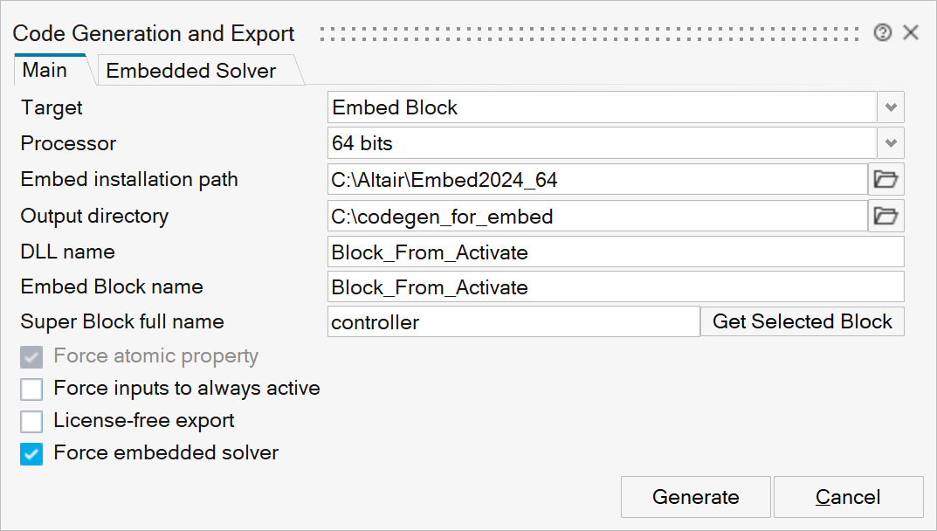Uncheck Force embedded solver checkbox
Viewport: 937px width, 531px height.
click(31, 453)
